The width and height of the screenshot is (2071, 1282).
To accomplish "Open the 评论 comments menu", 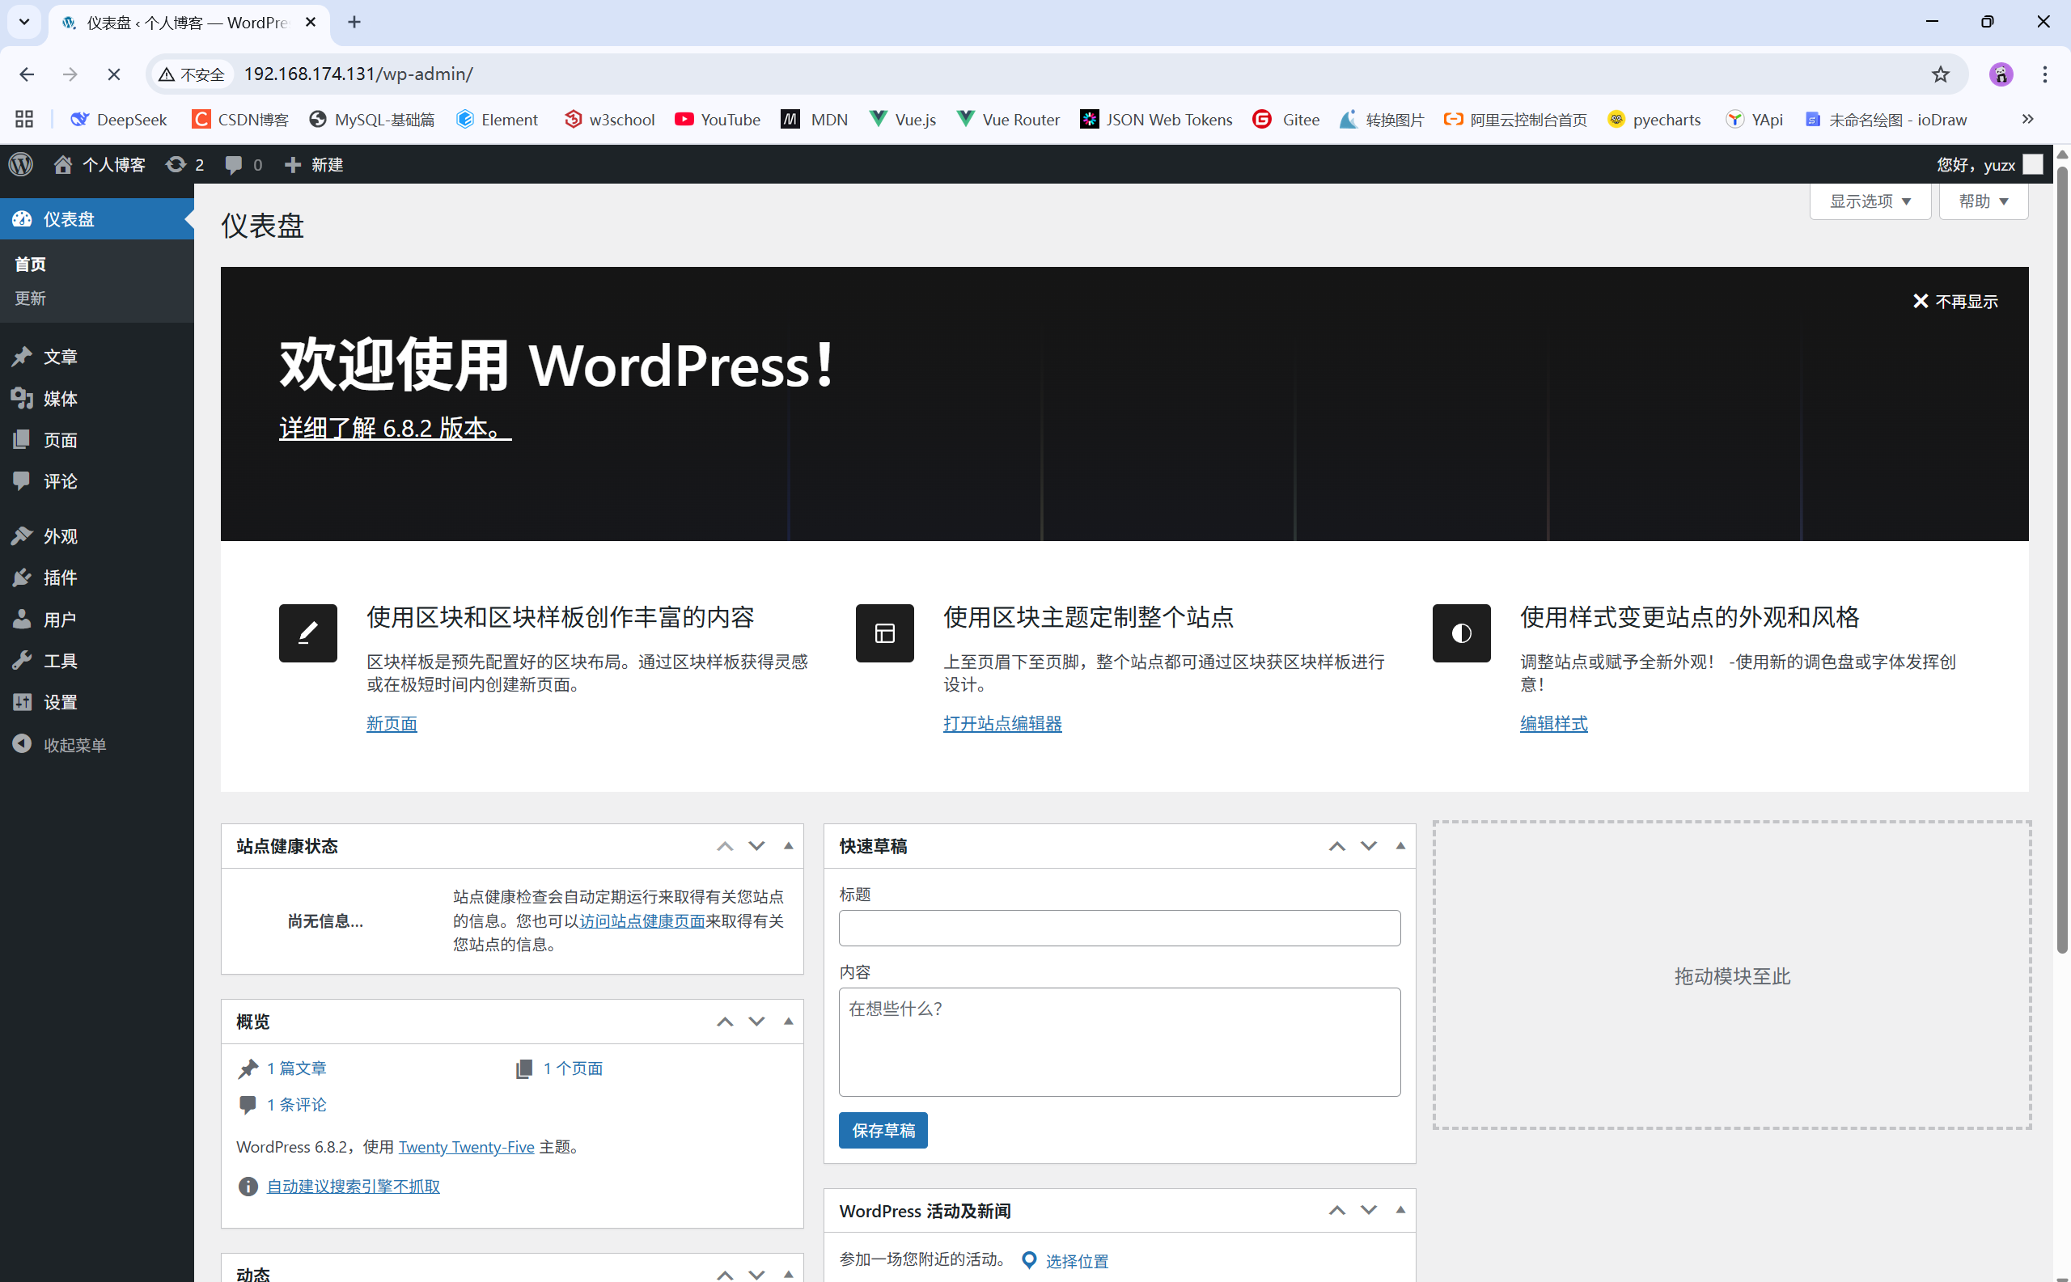I will pos(97,481).
